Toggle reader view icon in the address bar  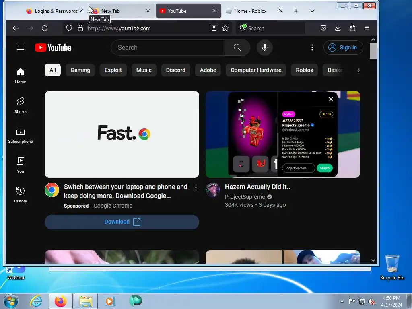pyautogui.click(x=214, y=28)
